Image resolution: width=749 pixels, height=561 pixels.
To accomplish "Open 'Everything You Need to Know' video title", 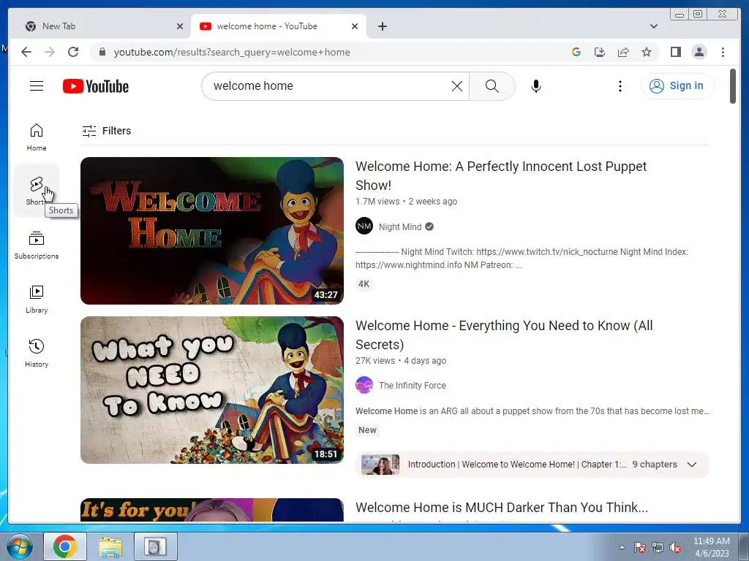I will point(504,335).
